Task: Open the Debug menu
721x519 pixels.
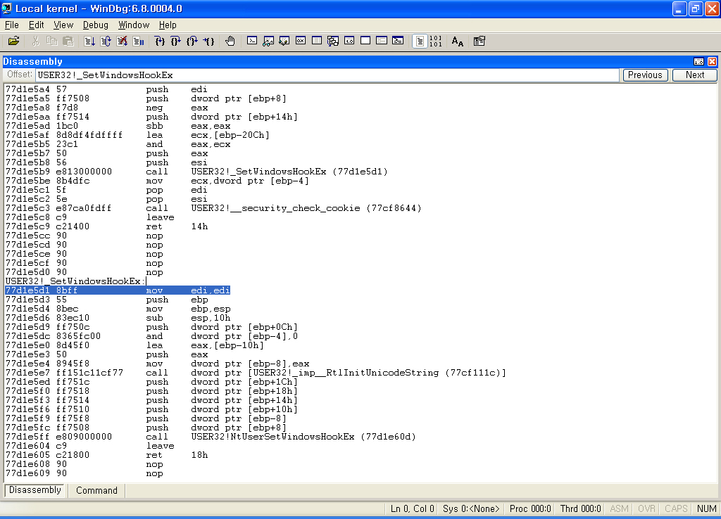Action: click(96, 25)
